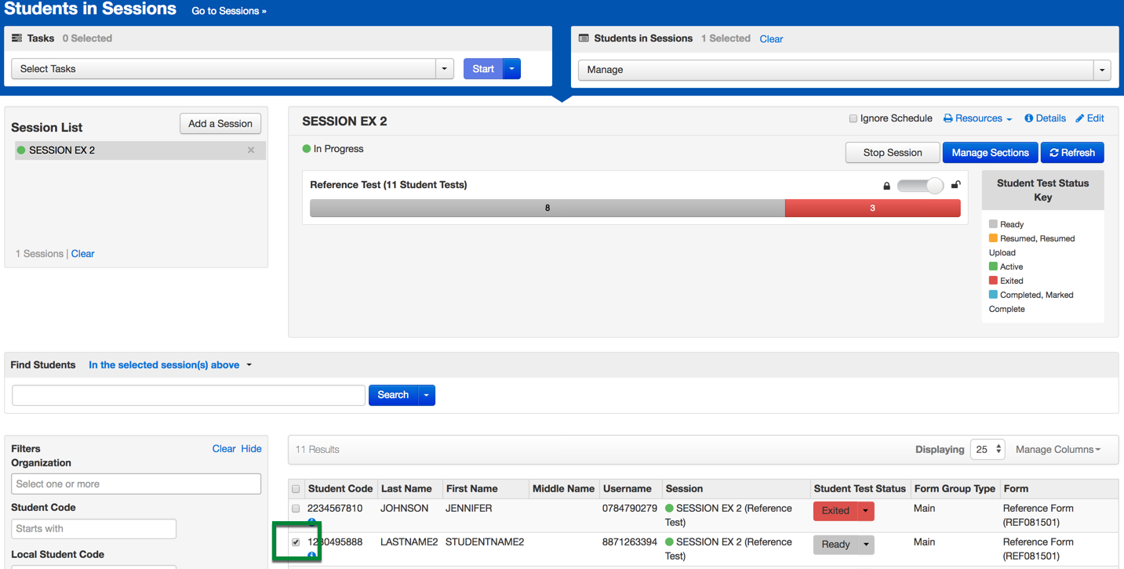Check the box for student JOHNSON

click(x=296, y=509)
